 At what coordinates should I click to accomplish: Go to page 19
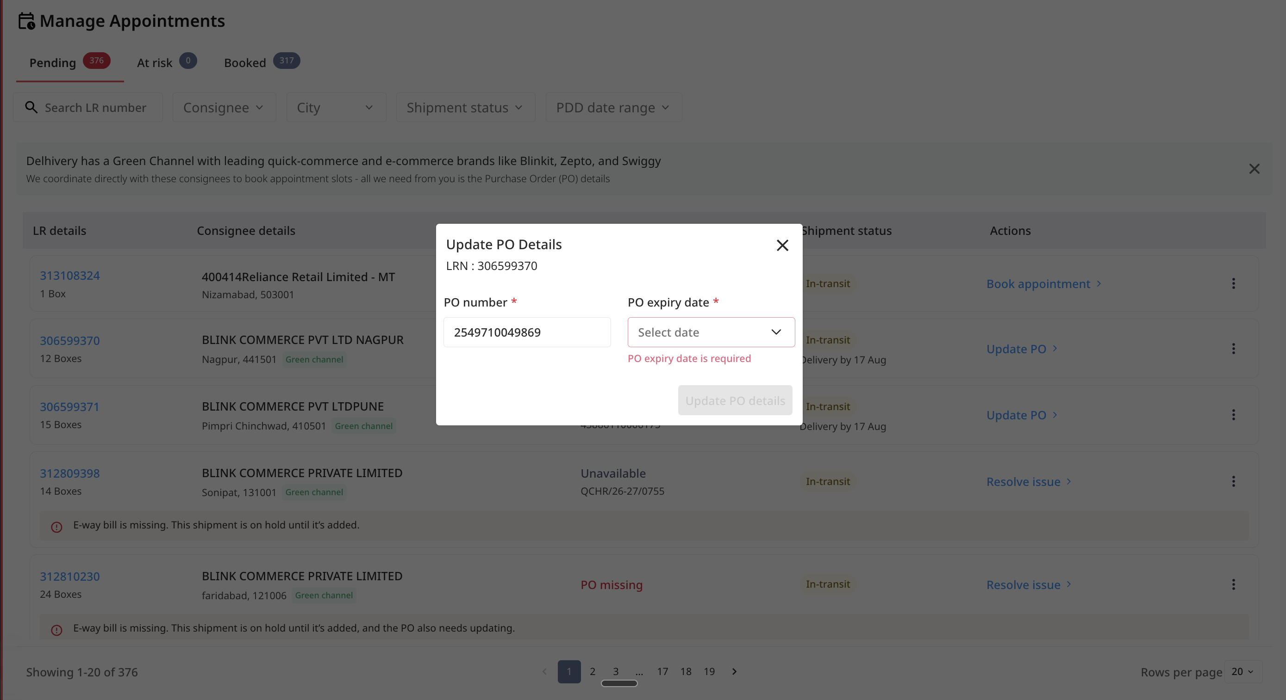tap(709, 672)
